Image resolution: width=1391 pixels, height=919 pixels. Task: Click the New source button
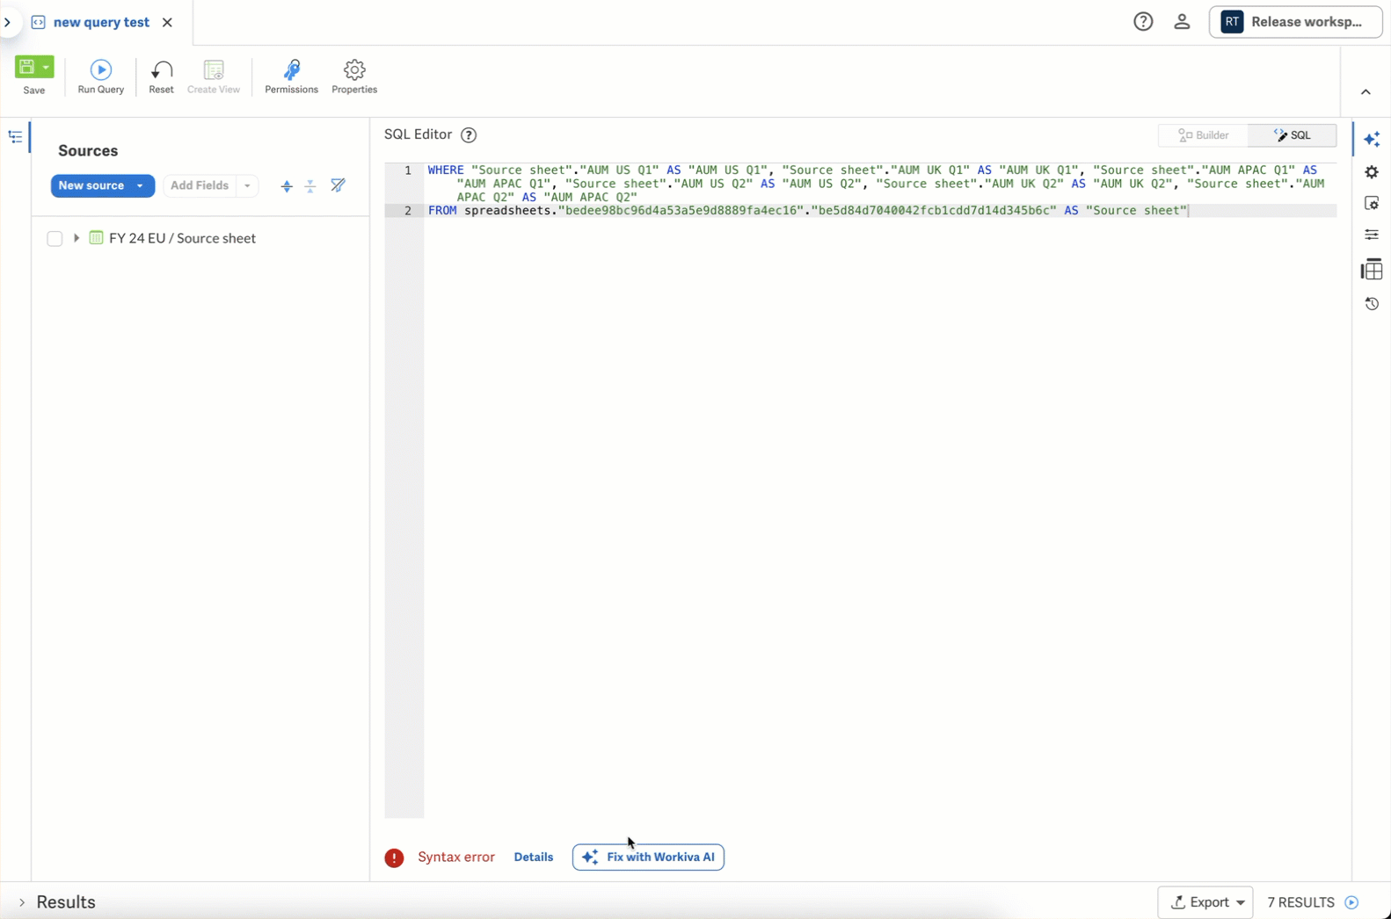[x=91, y=185]
